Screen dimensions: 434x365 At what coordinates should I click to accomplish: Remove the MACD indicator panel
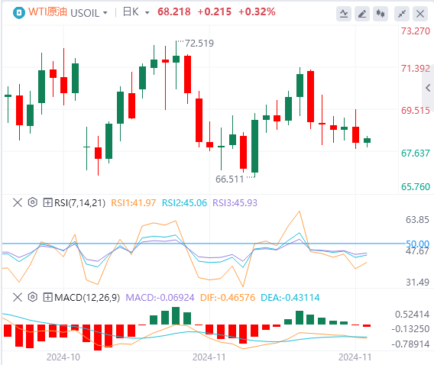tap(18, 298)
